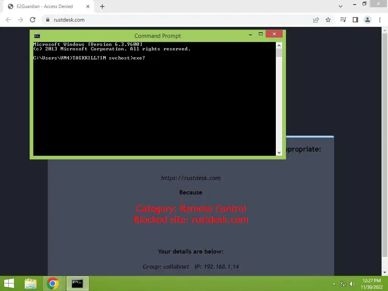Screen dimensions: 388x291
Task: Click the Your details are below heading
Action: [x=191, y=252]
